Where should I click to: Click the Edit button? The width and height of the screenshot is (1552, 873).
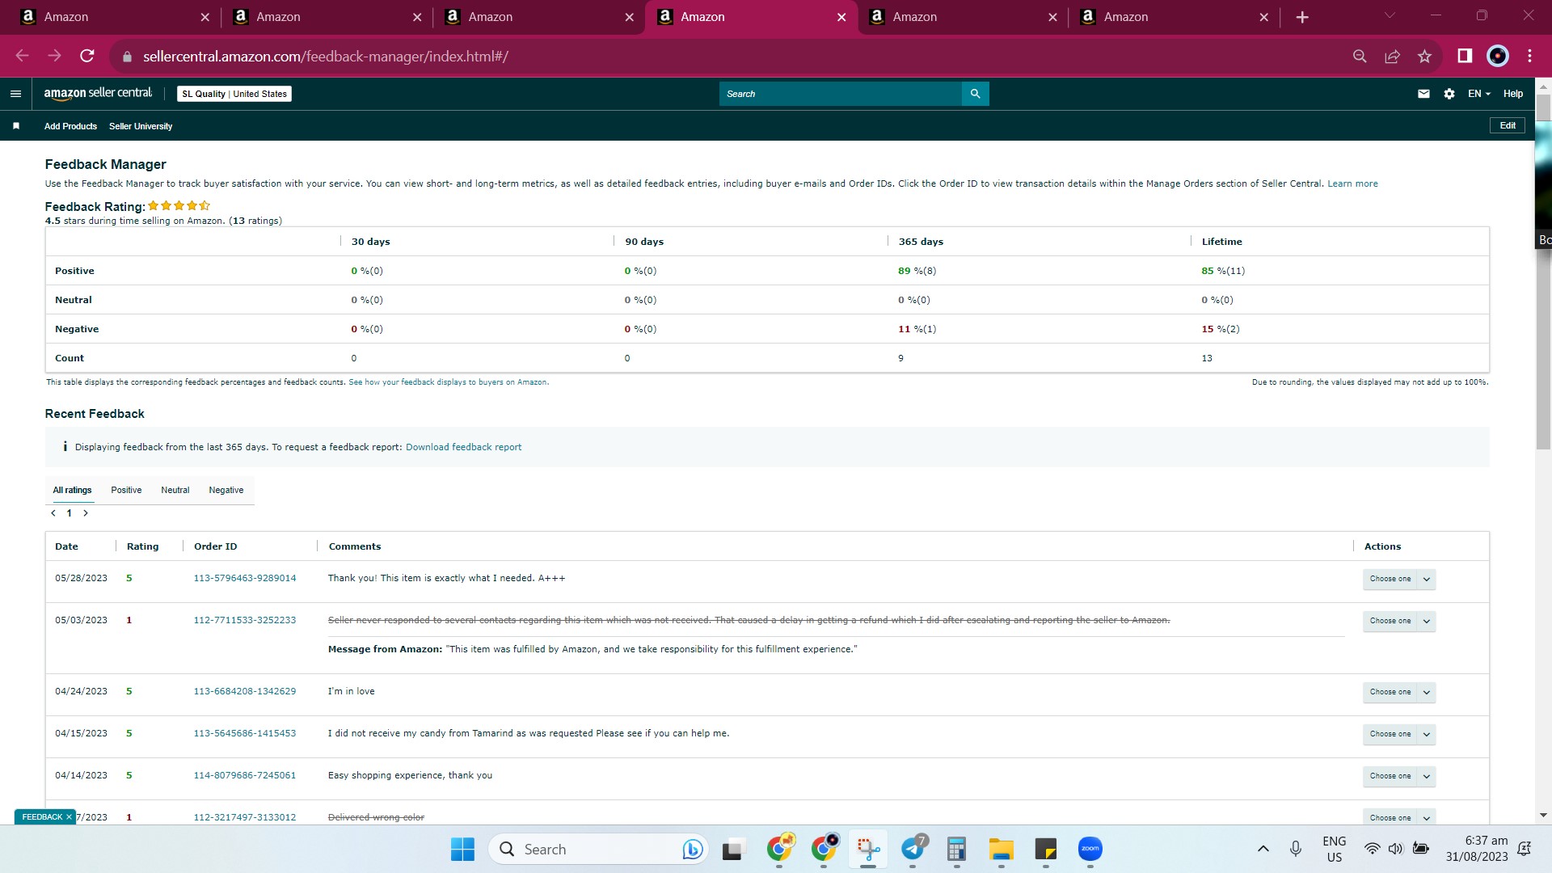point(1508,125)
